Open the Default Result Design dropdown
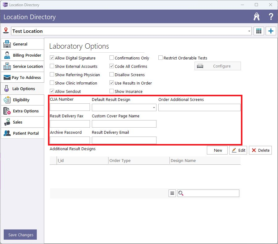This screenshot has width=278, height=244. 154,108
